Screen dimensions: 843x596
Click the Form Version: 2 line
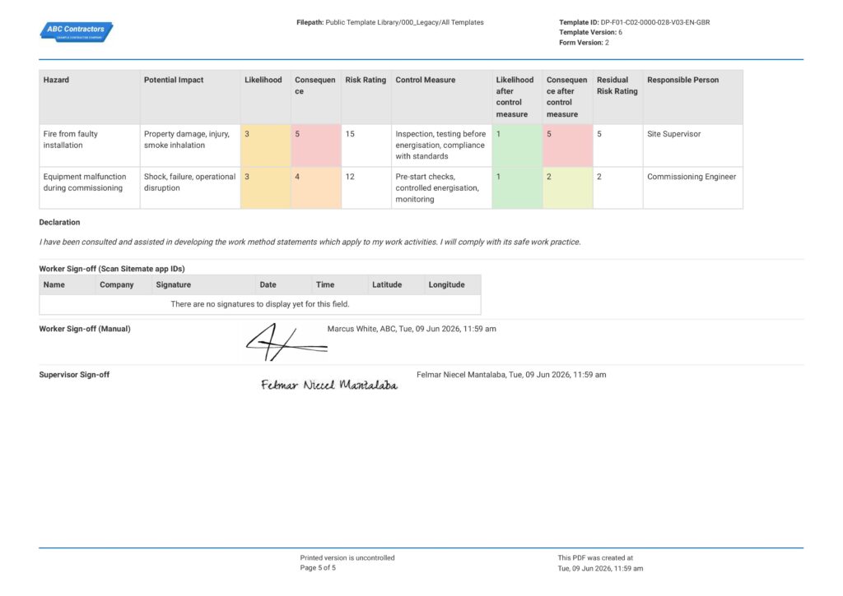pos(584,43)
